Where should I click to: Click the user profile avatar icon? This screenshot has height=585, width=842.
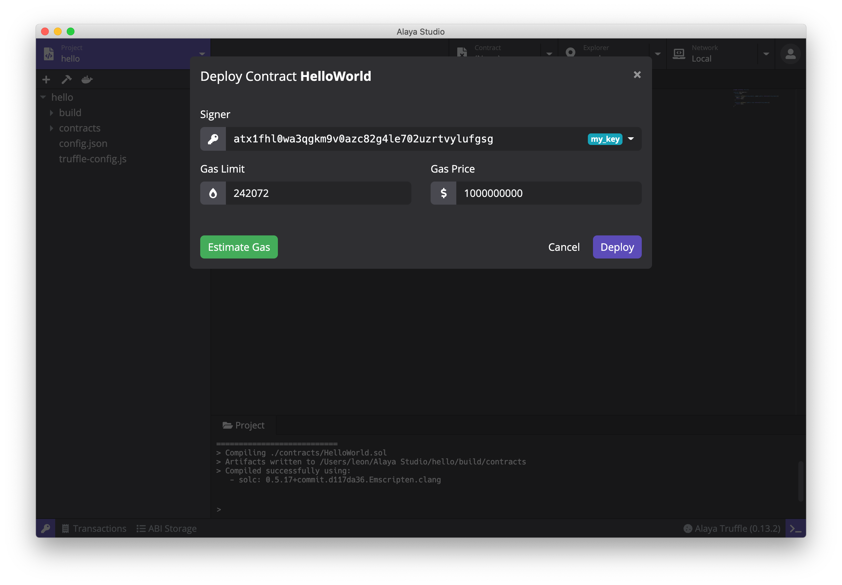[x=790, y=54]
